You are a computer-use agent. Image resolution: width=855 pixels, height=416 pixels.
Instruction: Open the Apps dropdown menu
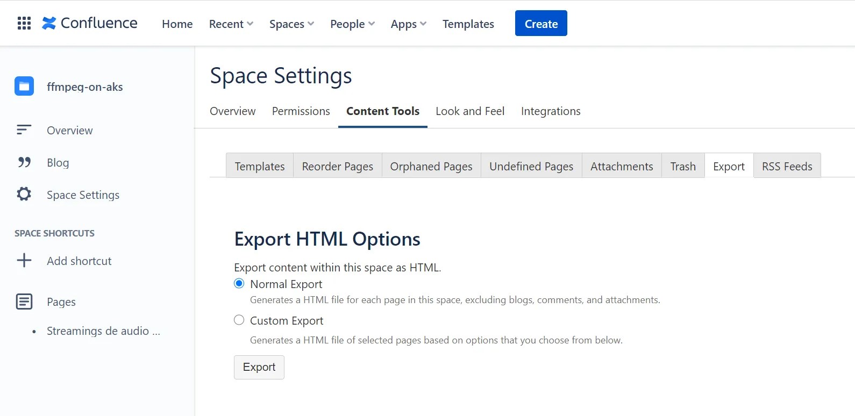(x=409, y=24)
